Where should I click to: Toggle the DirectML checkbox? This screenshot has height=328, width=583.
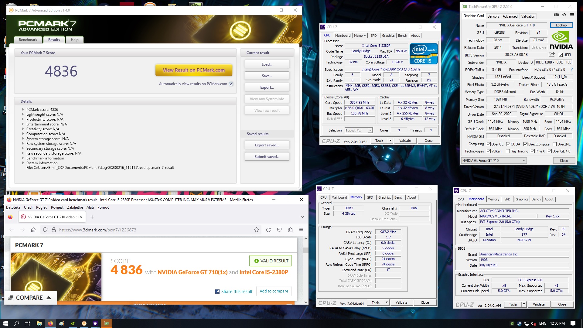coord(554,144)
